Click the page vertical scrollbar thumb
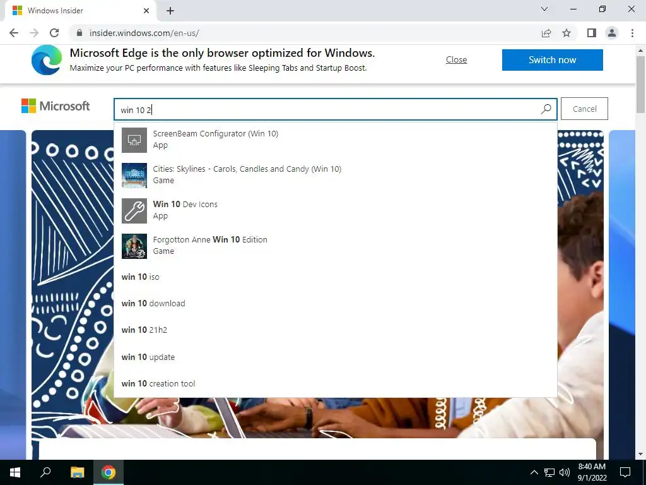Viewport: 646px width, 485px height. [640, 85]
